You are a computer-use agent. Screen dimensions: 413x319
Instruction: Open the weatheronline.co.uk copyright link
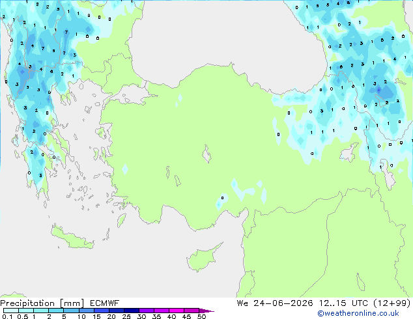(x=358, y=313)
